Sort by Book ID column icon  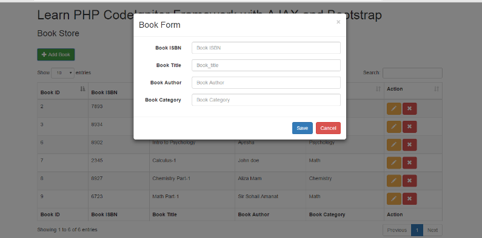coord(82,89)
